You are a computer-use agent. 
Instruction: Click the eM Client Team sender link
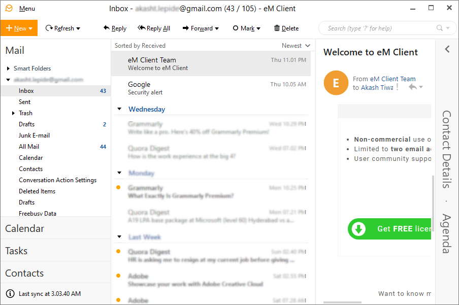coord(392,79)
